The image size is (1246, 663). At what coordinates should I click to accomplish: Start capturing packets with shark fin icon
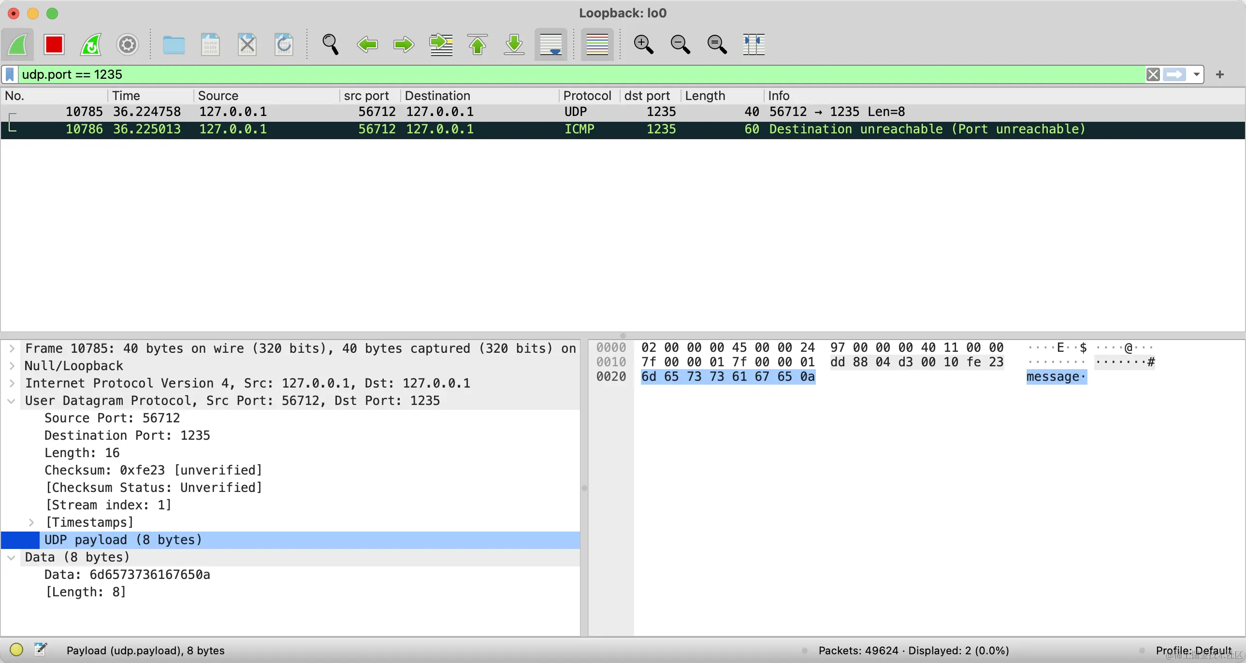(18, 44)
